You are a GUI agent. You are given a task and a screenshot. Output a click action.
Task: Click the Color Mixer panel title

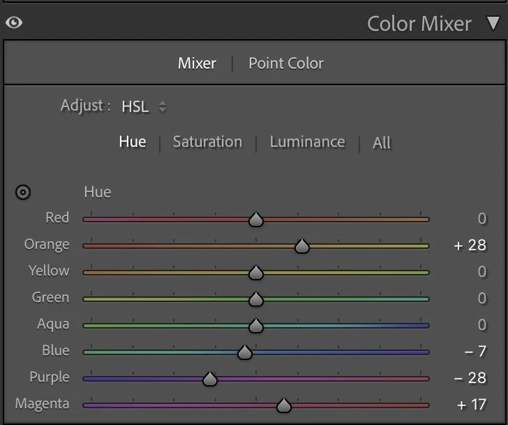tap(419, 24)
